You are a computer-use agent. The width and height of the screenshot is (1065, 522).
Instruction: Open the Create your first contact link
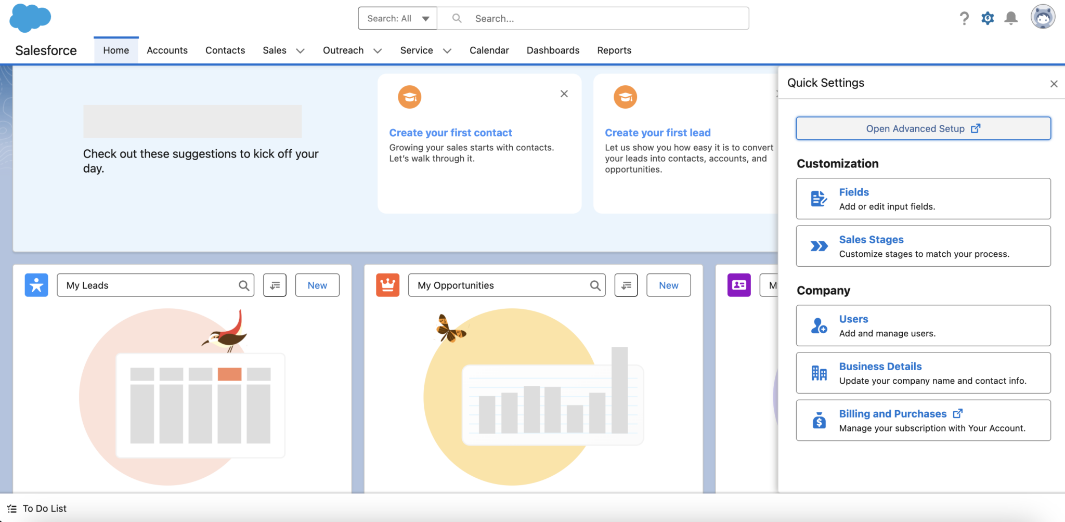point(450,133)
